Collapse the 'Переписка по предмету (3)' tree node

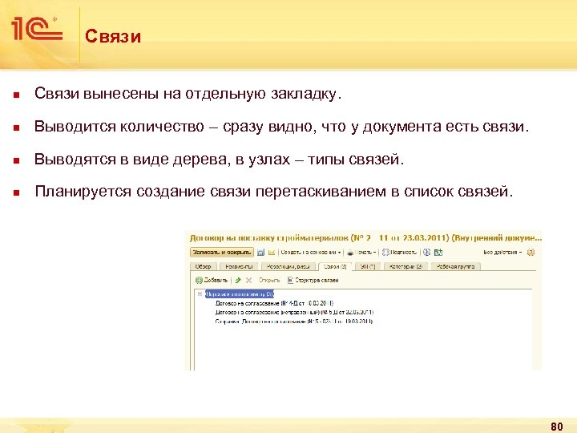(200, 293)
